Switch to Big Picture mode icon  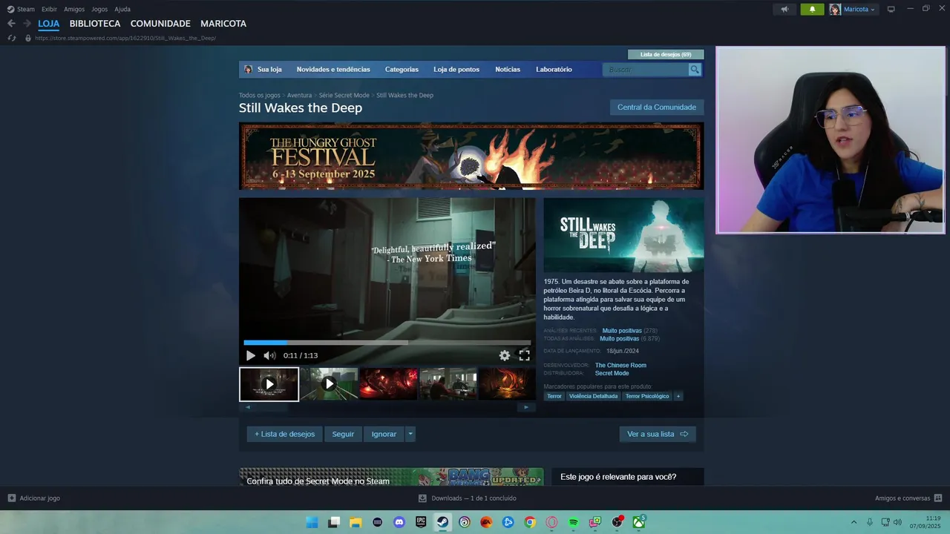(x=891, y=9)
